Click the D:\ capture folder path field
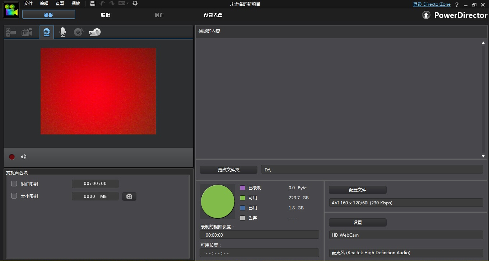The height and width of the screenshot is (261, 489). click(372, 170)
